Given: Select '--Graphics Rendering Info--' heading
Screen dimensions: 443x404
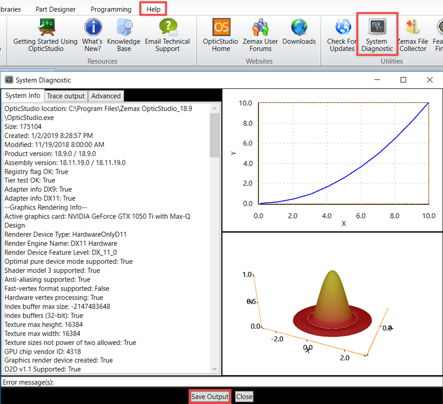Looking at the screenshot, I should (x=45, y=207).
